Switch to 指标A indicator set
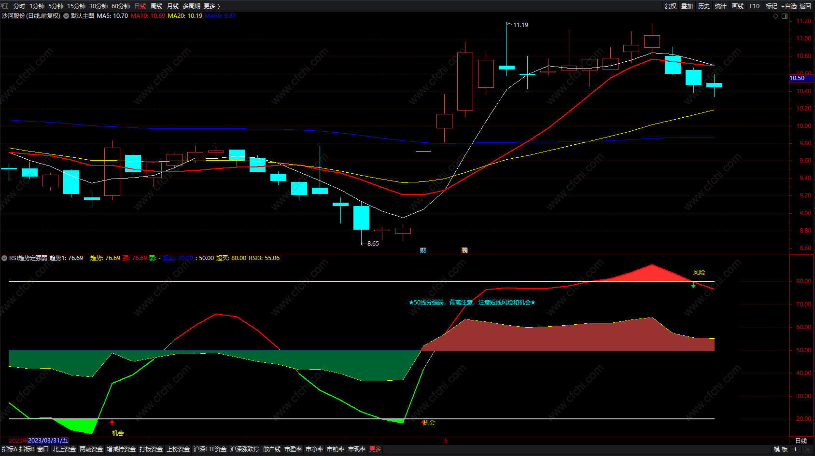 click(9, 449)
